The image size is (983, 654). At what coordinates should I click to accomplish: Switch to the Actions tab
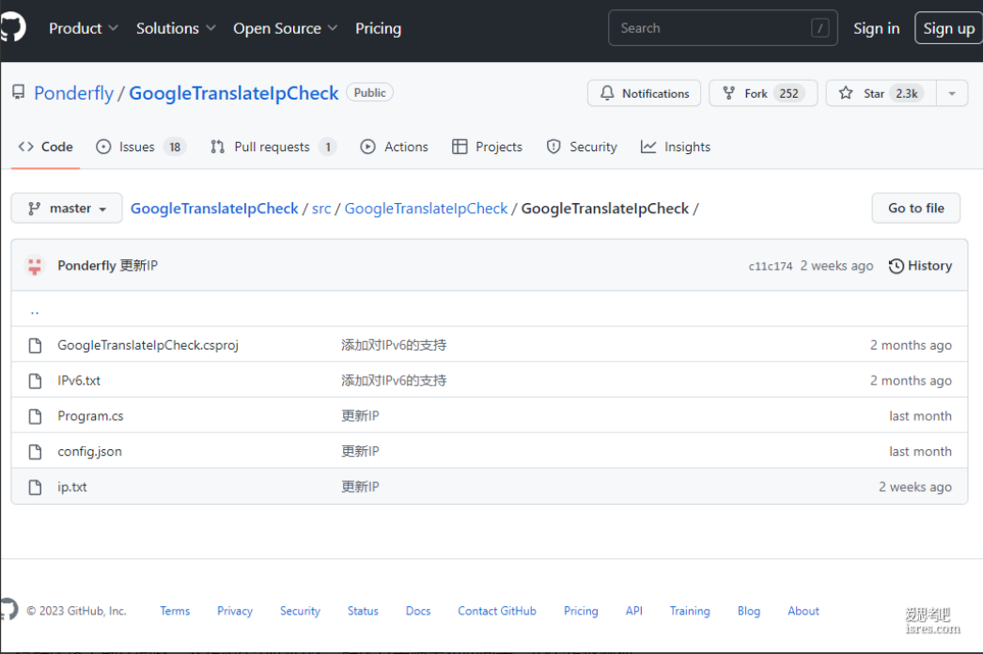point(395,147)
